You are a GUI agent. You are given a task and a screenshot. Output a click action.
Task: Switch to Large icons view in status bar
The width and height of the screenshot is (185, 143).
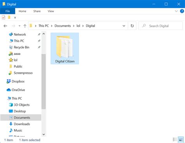pos(181,139)
